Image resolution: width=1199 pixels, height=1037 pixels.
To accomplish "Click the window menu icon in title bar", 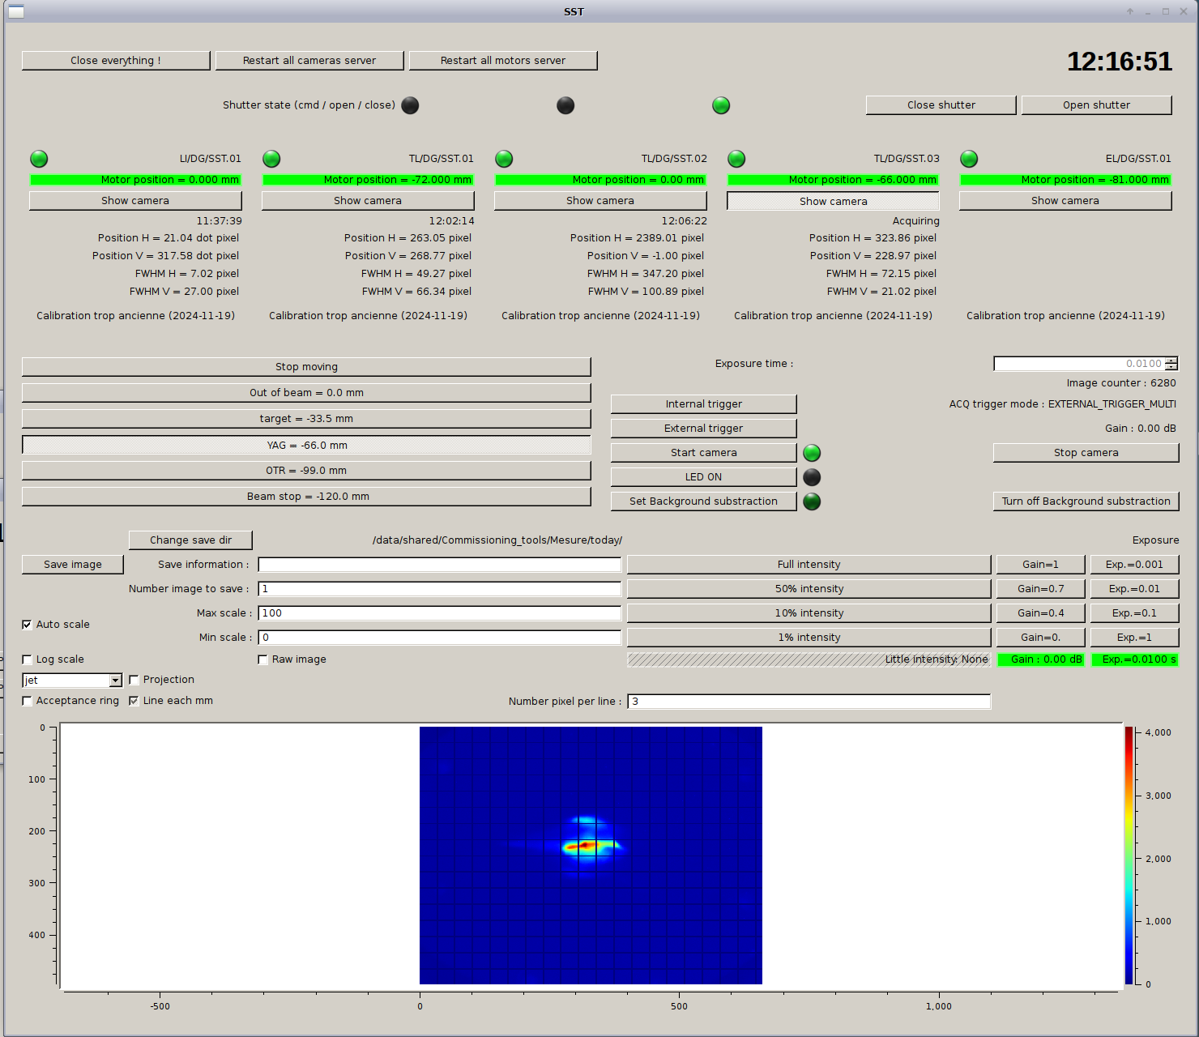I will (16, 11).
